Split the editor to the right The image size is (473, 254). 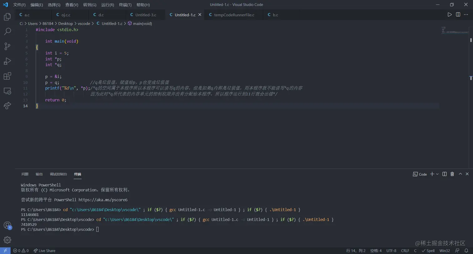click(458, 14)
